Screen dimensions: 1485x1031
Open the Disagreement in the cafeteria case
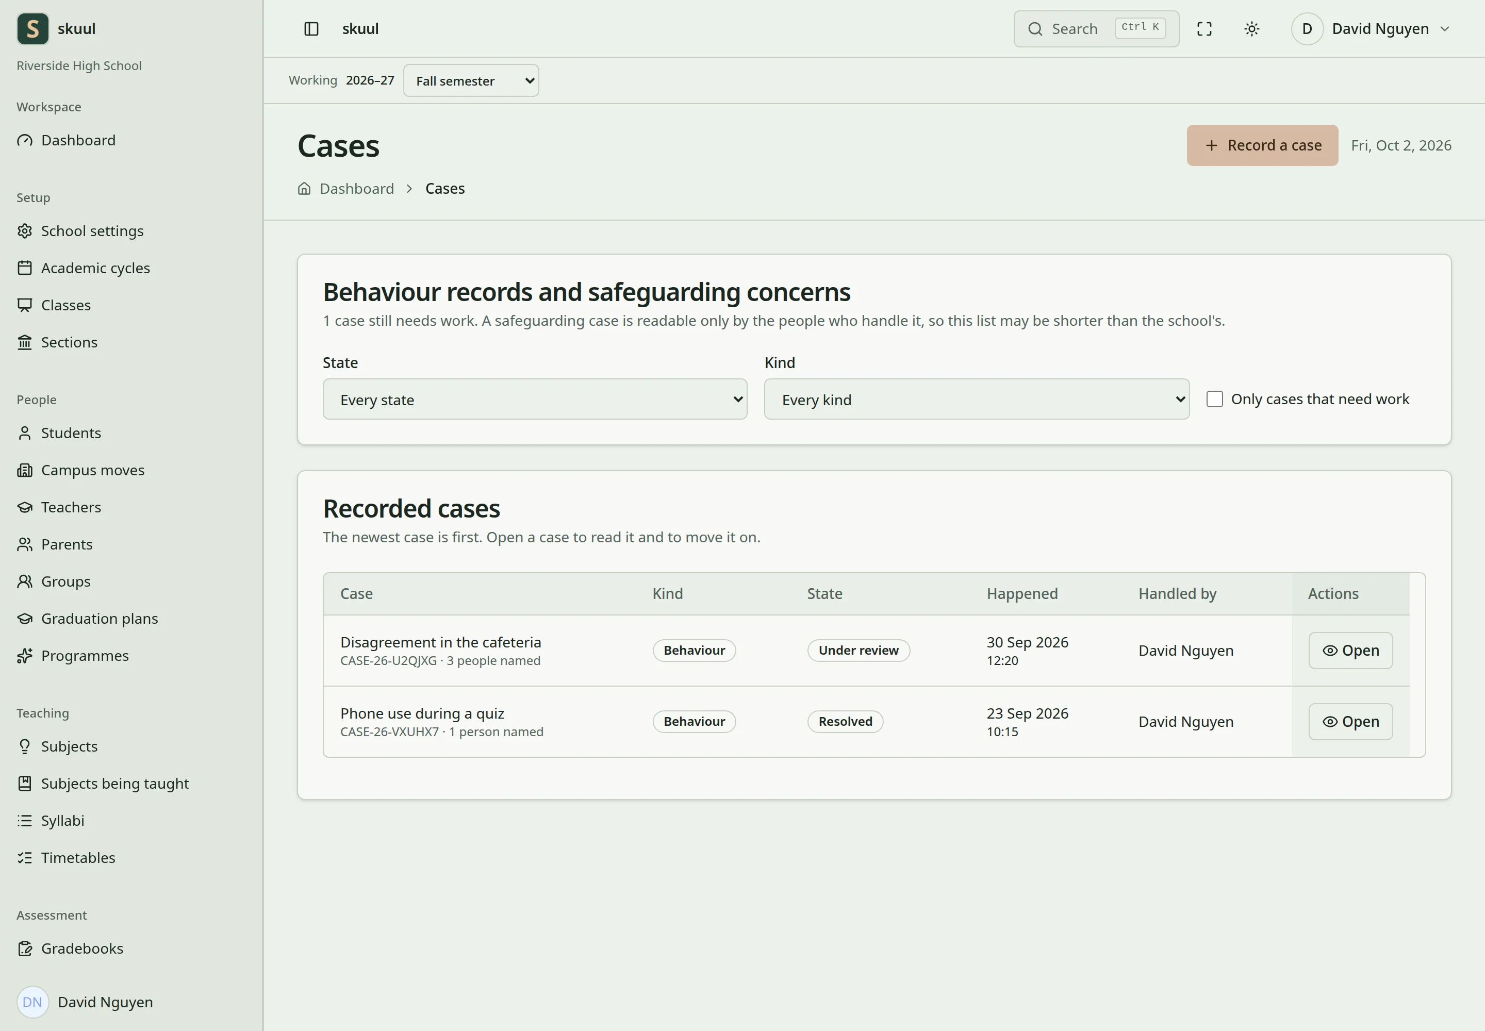coord(1350,651)
